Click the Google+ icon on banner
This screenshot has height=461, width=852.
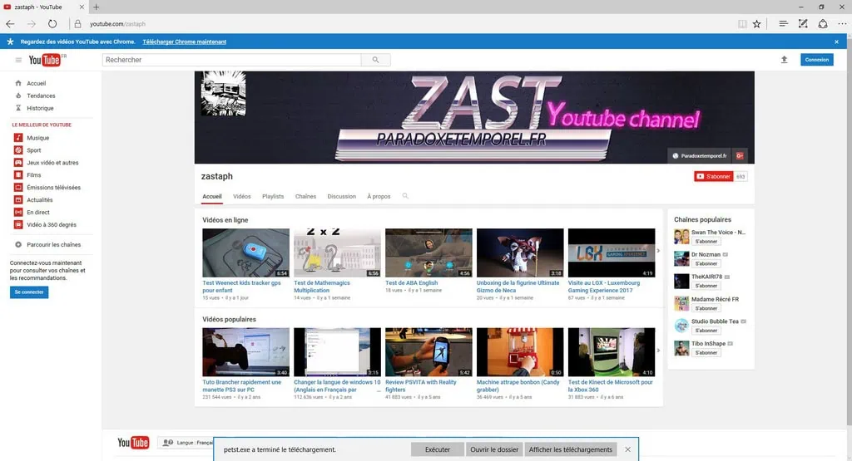[x=739, y=155]
